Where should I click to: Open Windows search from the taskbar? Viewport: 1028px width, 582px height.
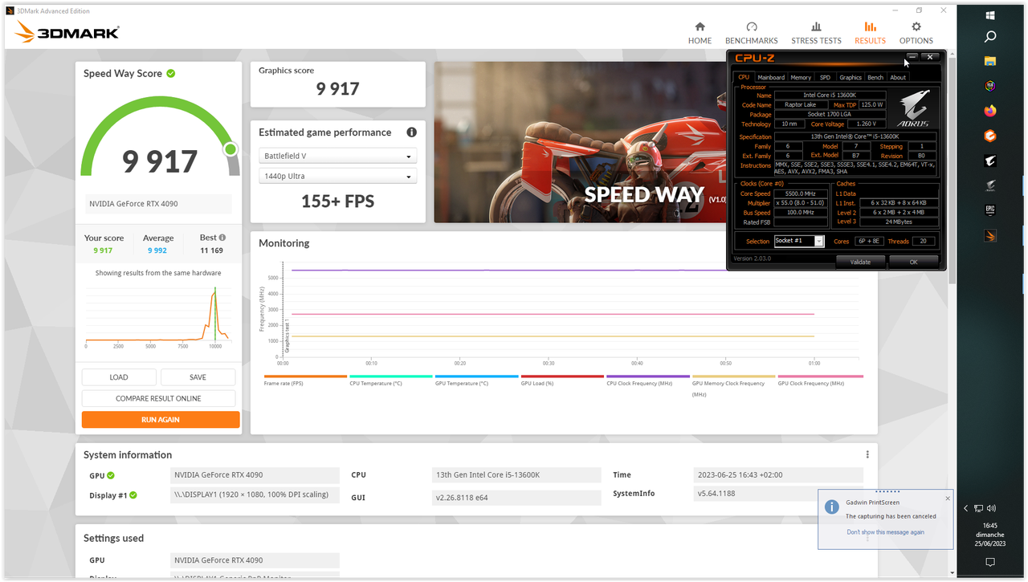point(990,37)
